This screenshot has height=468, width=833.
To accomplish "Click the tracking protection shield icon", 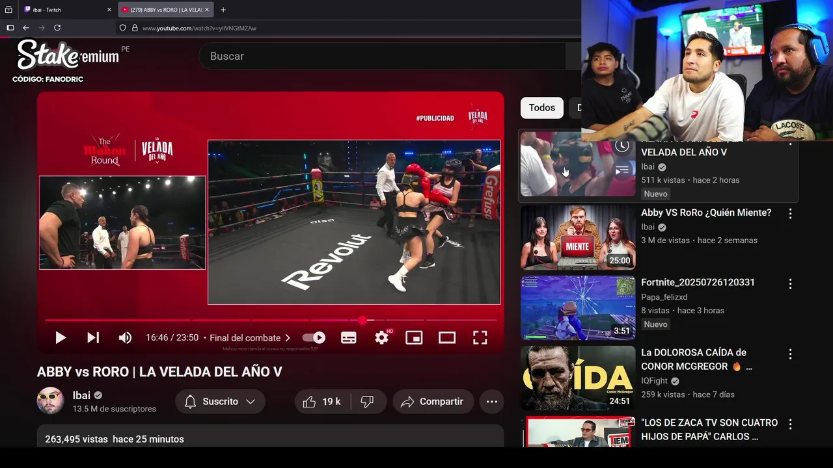I will point(123,28).
